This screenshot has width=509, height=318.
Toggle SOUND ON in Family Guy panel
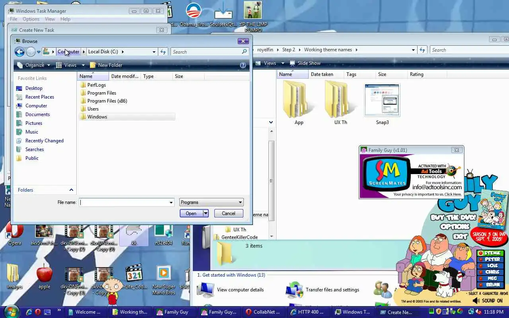[488, 301]
